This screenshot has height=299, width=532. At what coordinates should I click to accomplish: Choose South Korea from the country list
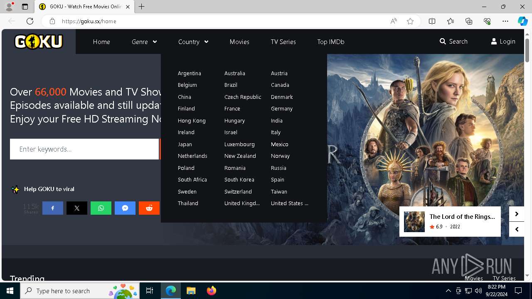coord(239,179)
